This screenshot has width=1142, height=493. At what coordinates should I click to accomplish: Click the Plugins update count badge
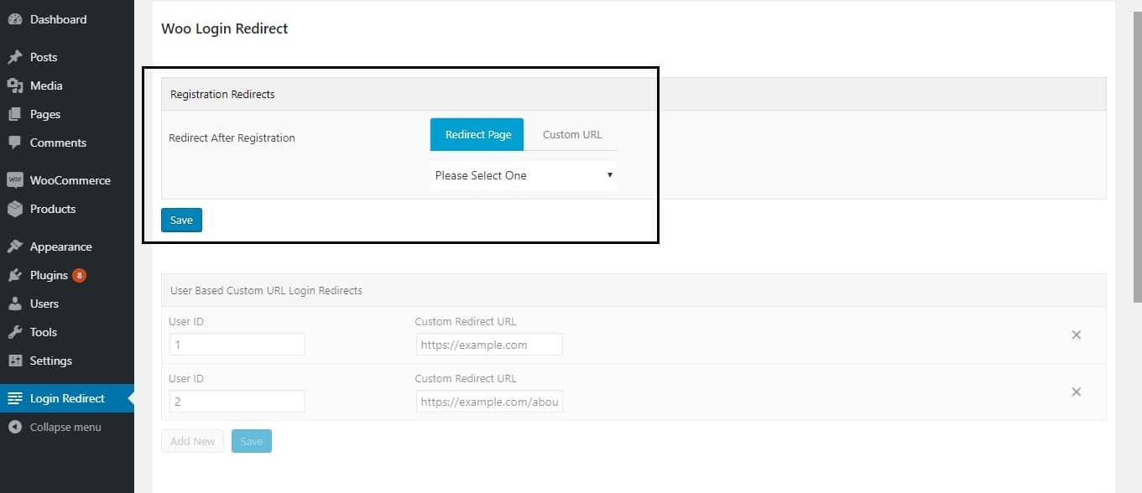tap(81, 275)
